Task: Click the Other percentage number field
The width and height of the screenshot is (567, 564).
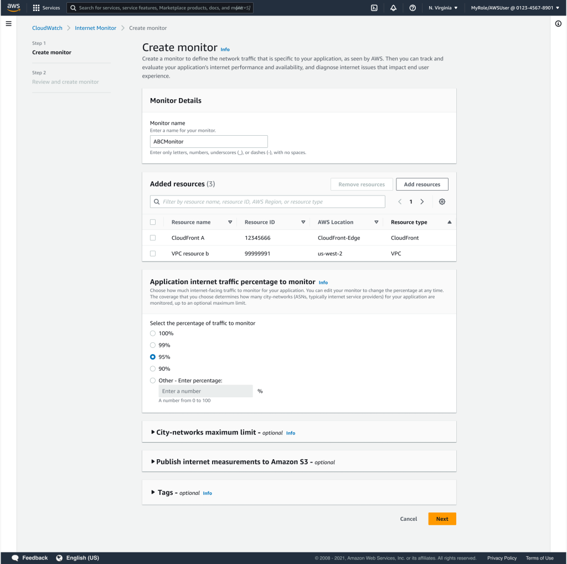Action: (x=205, y=391)
